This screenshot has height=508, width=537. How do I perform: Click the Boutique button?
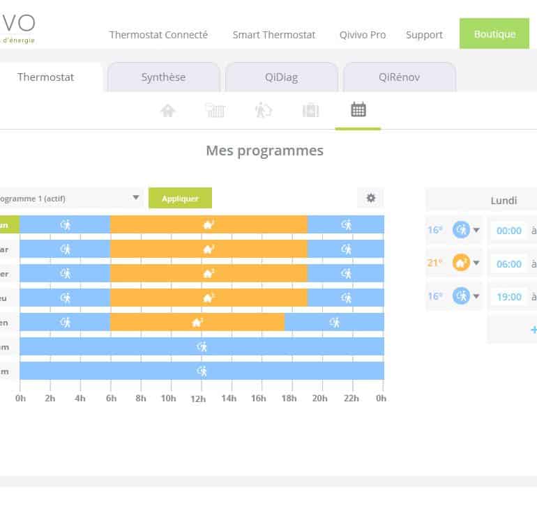[x=494, y=34]
